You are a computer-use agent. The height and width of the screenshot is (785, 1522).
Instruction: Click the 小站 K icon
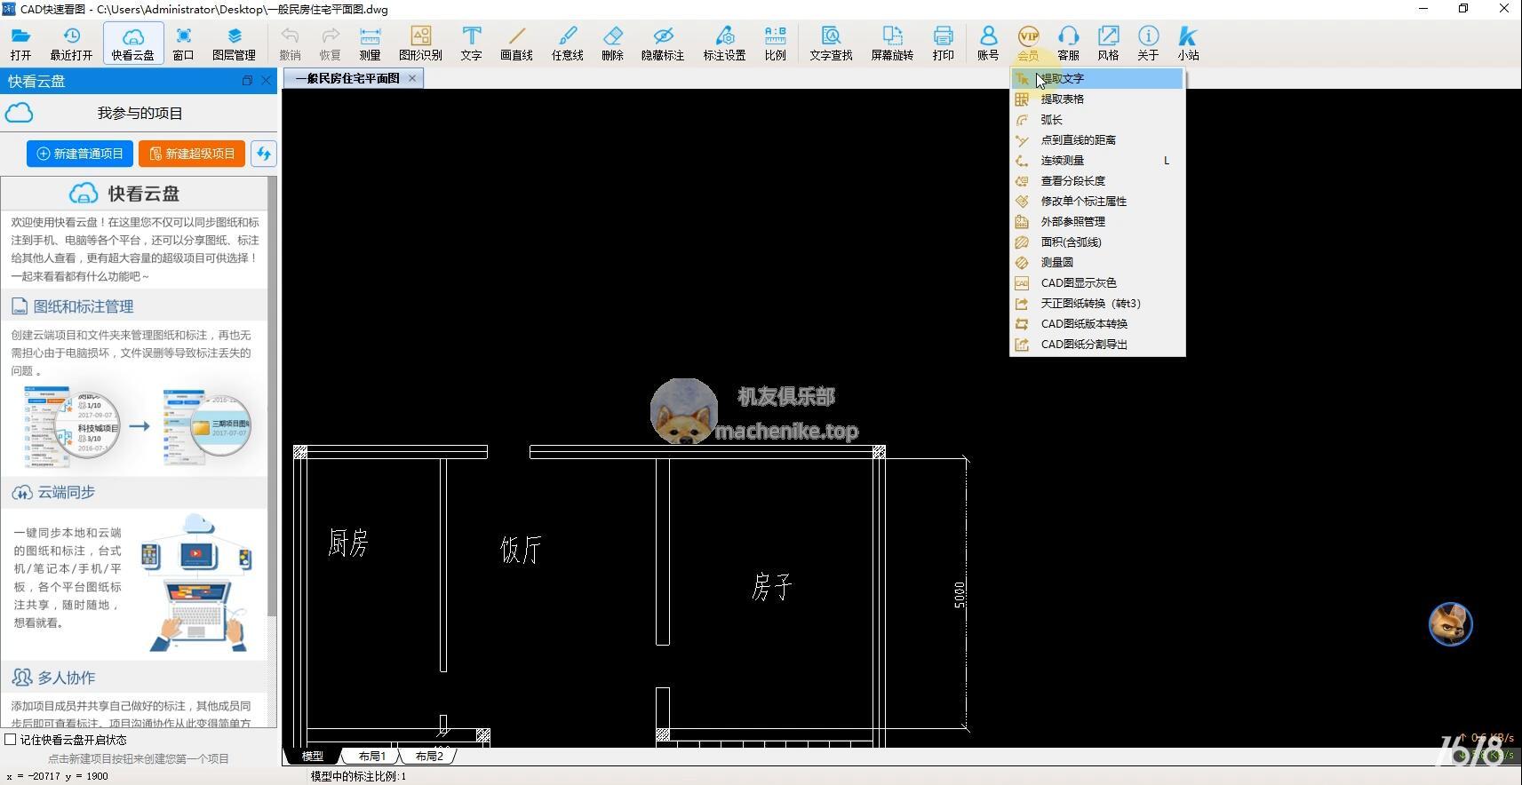point(1188,43)
